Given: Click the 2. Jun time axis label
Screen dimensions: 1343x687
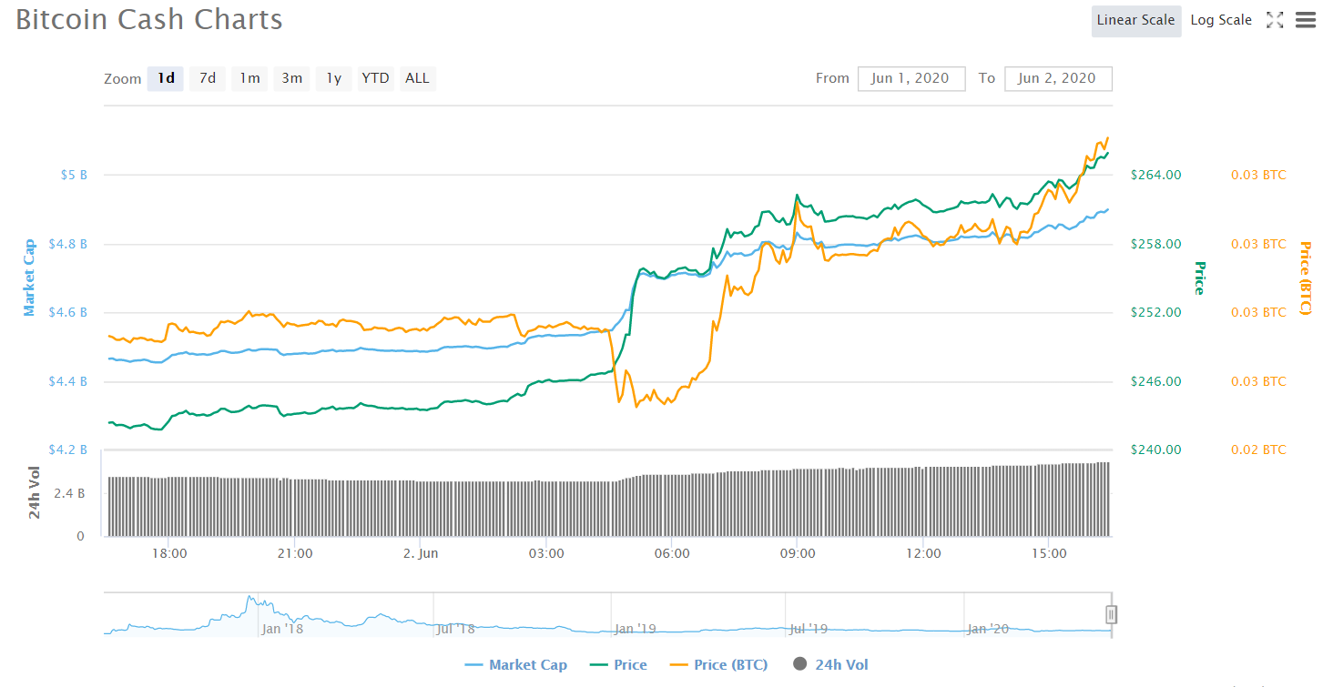Looking at the screenshot, I should coord(421,553).
